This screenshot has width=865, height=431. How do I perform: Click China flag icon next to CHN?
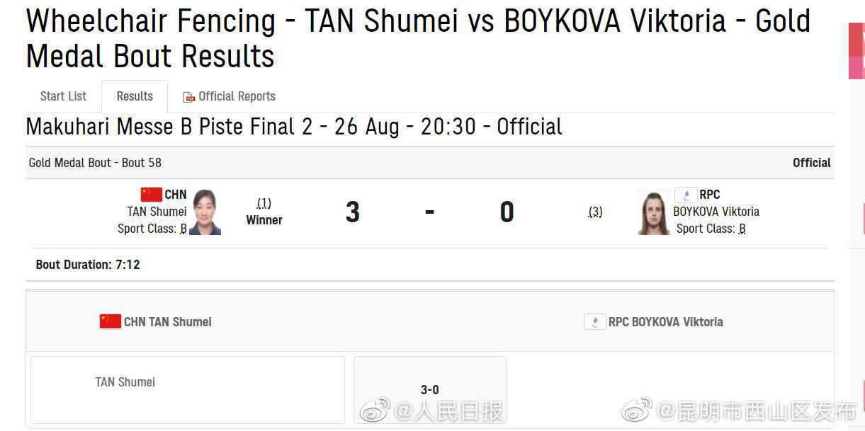coord(151,195)
